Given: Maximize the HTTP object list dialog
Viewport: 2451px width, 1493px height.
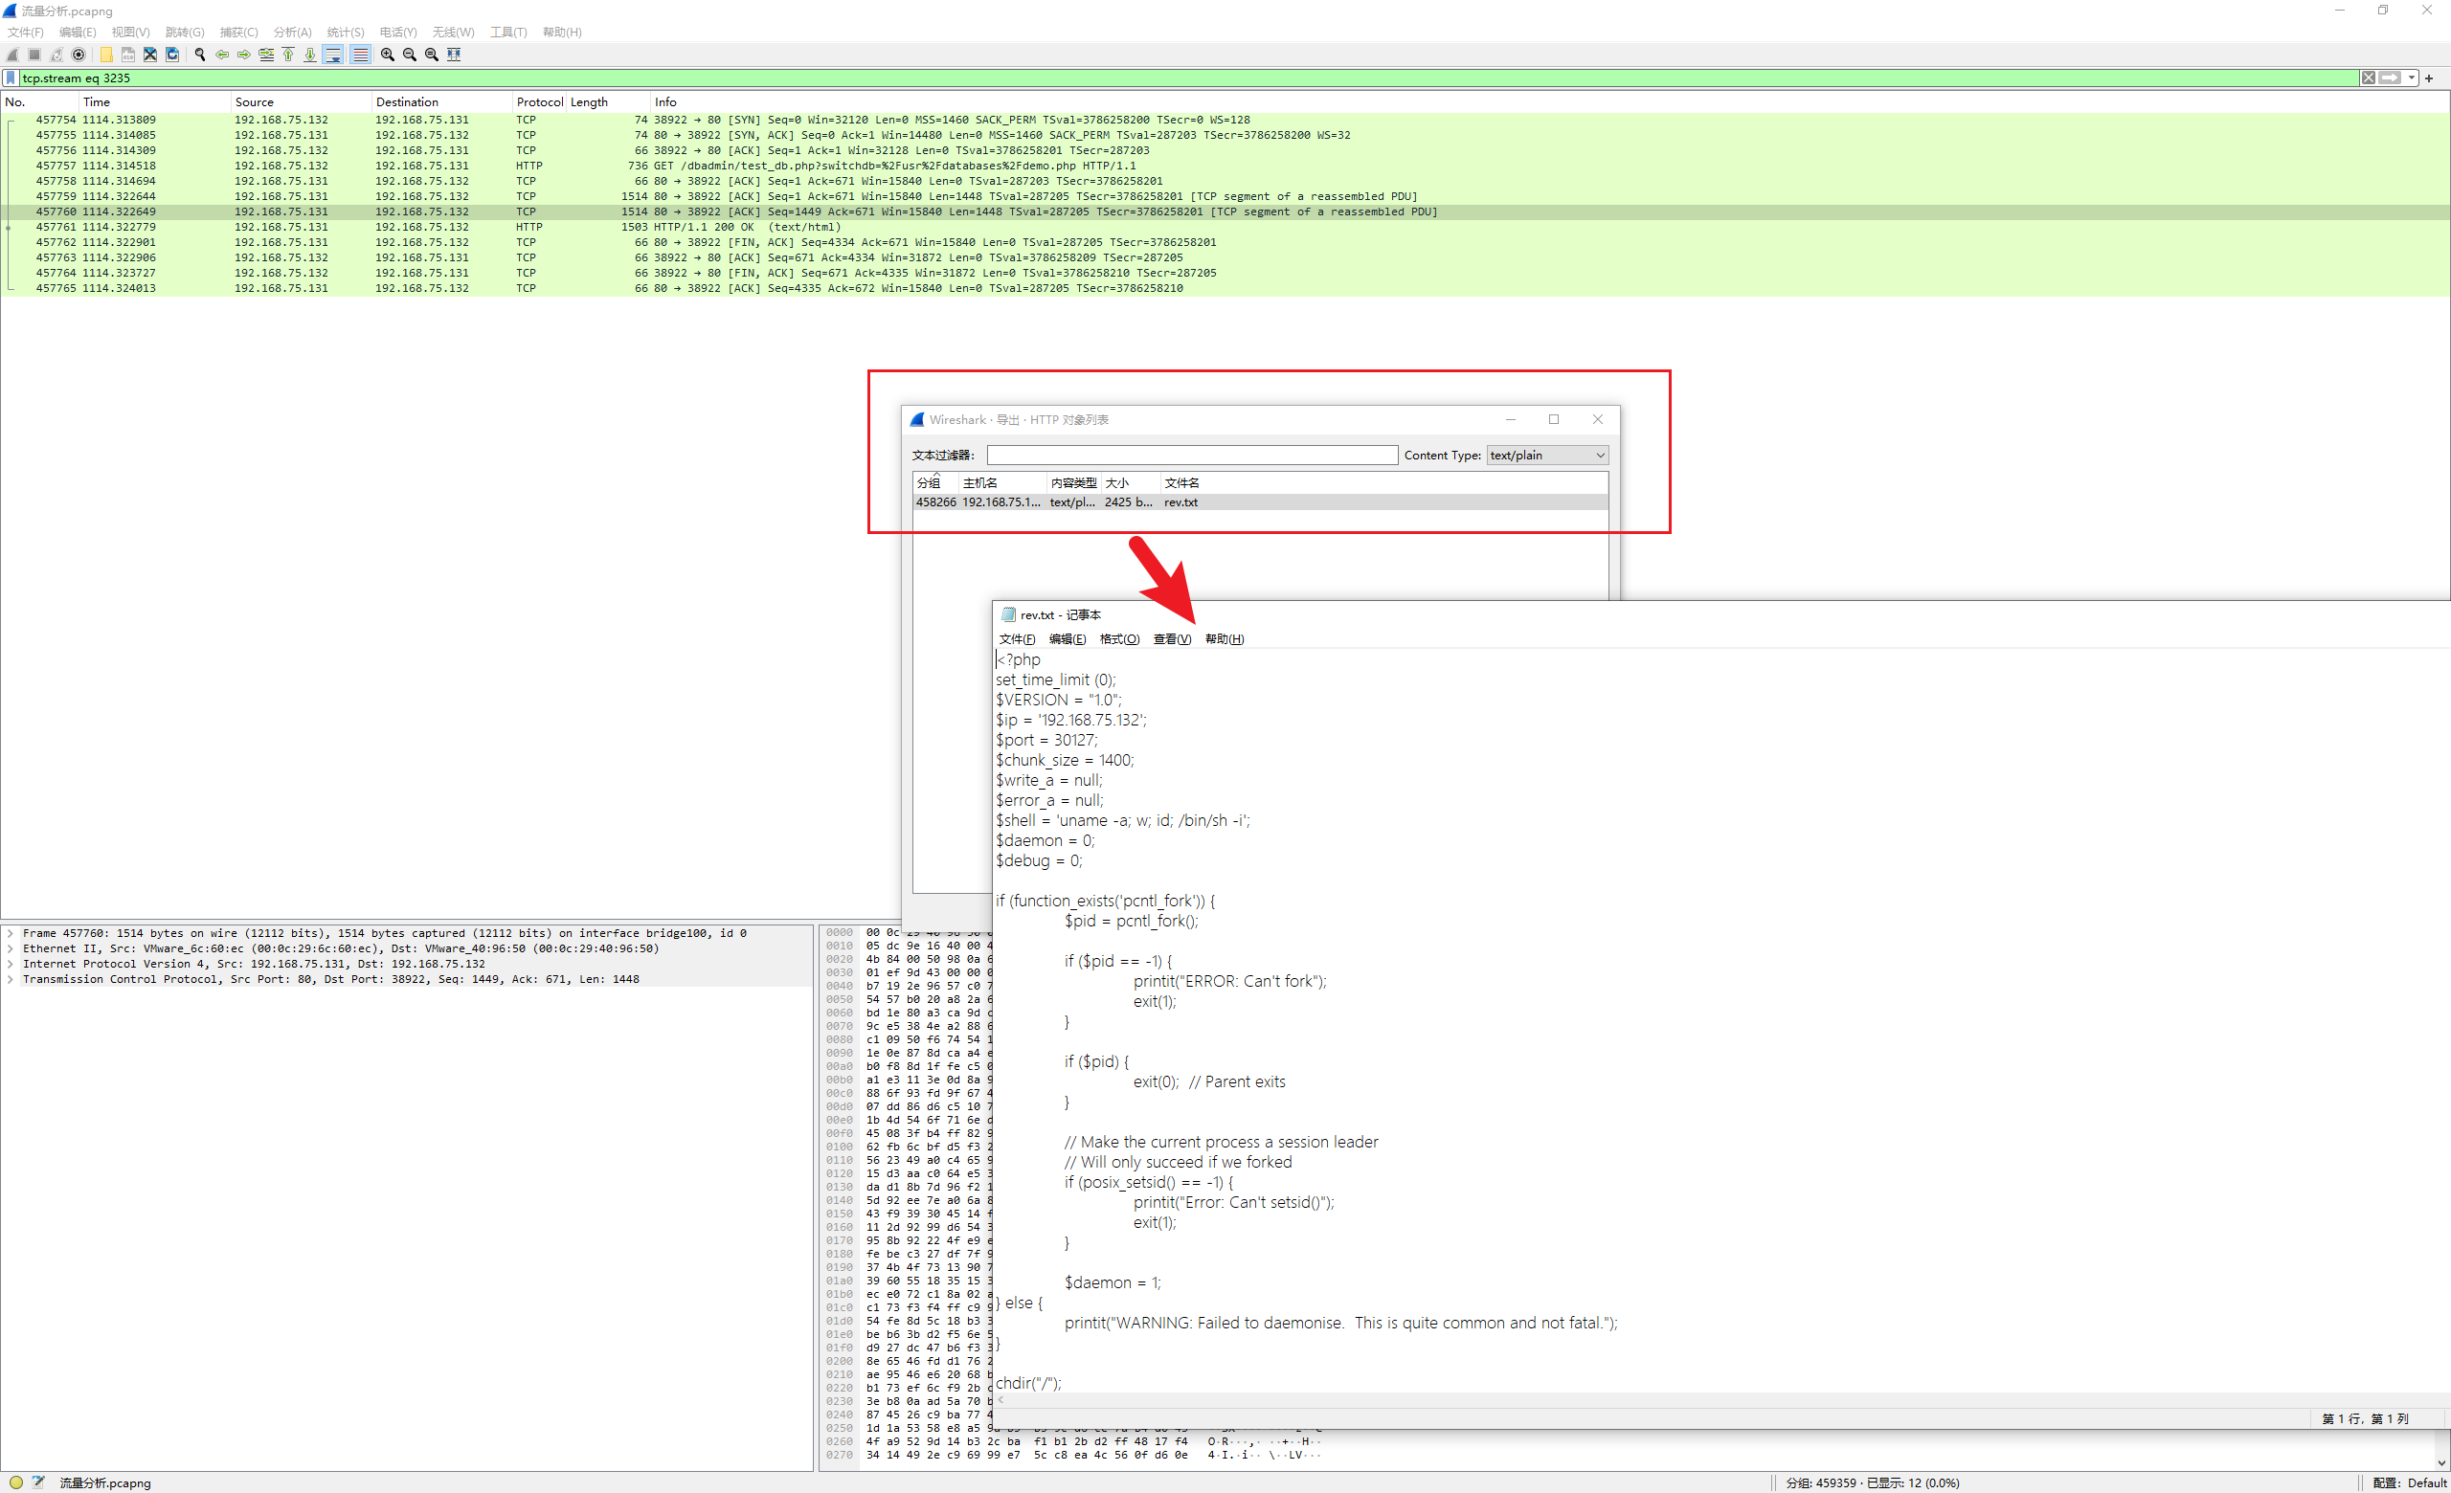Looking at the screenshot, I should coord(1554,419).
